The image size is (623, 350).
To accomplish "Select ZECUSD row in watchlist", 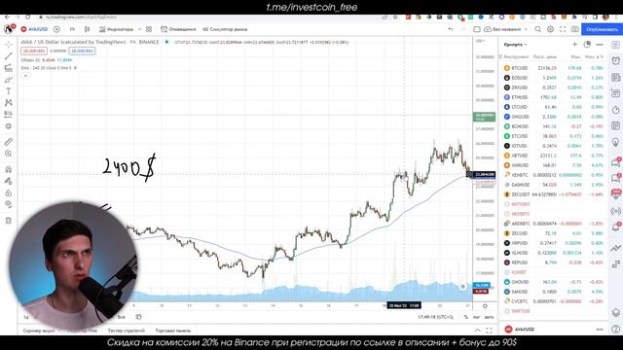I will (554, 233).
